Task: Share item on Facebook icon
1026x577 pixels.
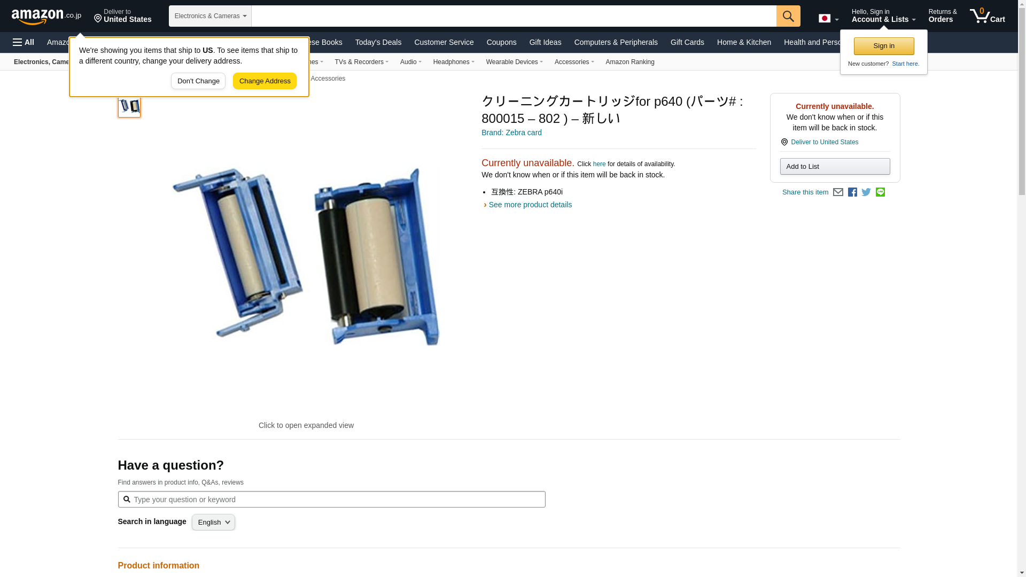Action: tap(852, 192)
